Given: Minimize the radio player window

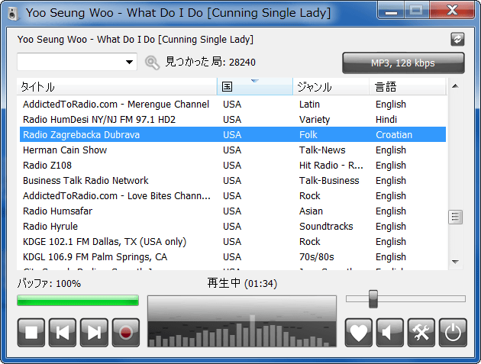Looking at the screenshot, I should pos(392,11).
